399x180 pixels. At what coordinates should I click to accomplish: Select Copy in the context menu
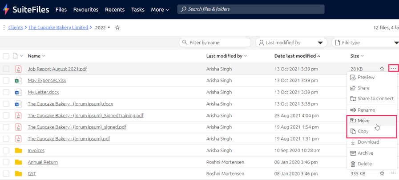363,131
